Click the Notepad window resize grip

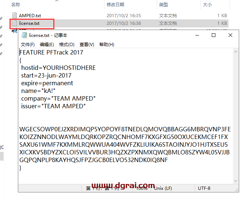click(237, 190)
